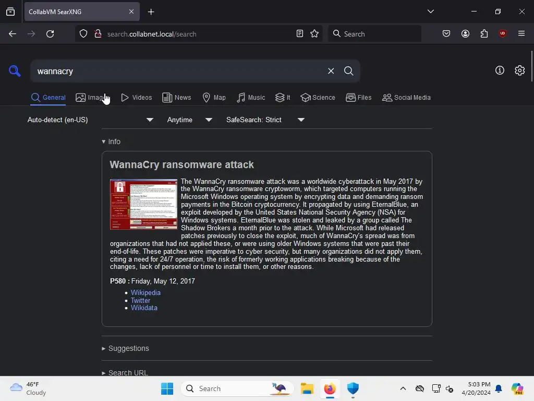Image resolution: width=534 pixels, height=401 pixels.
Task: Toggle reader view in address bar
Action: point(300,34)
